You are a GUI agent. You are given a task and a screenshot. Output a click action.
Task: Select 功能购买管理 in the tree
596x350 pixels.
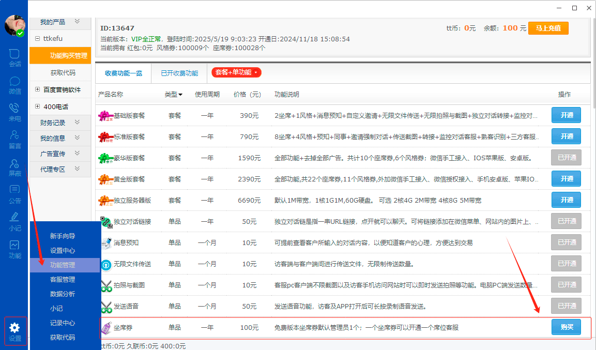(60, 55)
